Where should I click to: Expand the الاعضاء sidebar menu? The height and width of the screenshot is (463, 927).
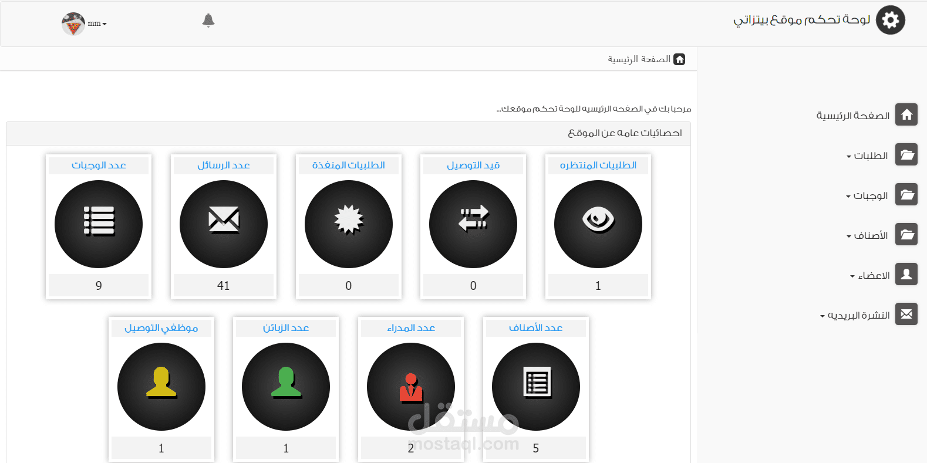[x=870, y=275]
